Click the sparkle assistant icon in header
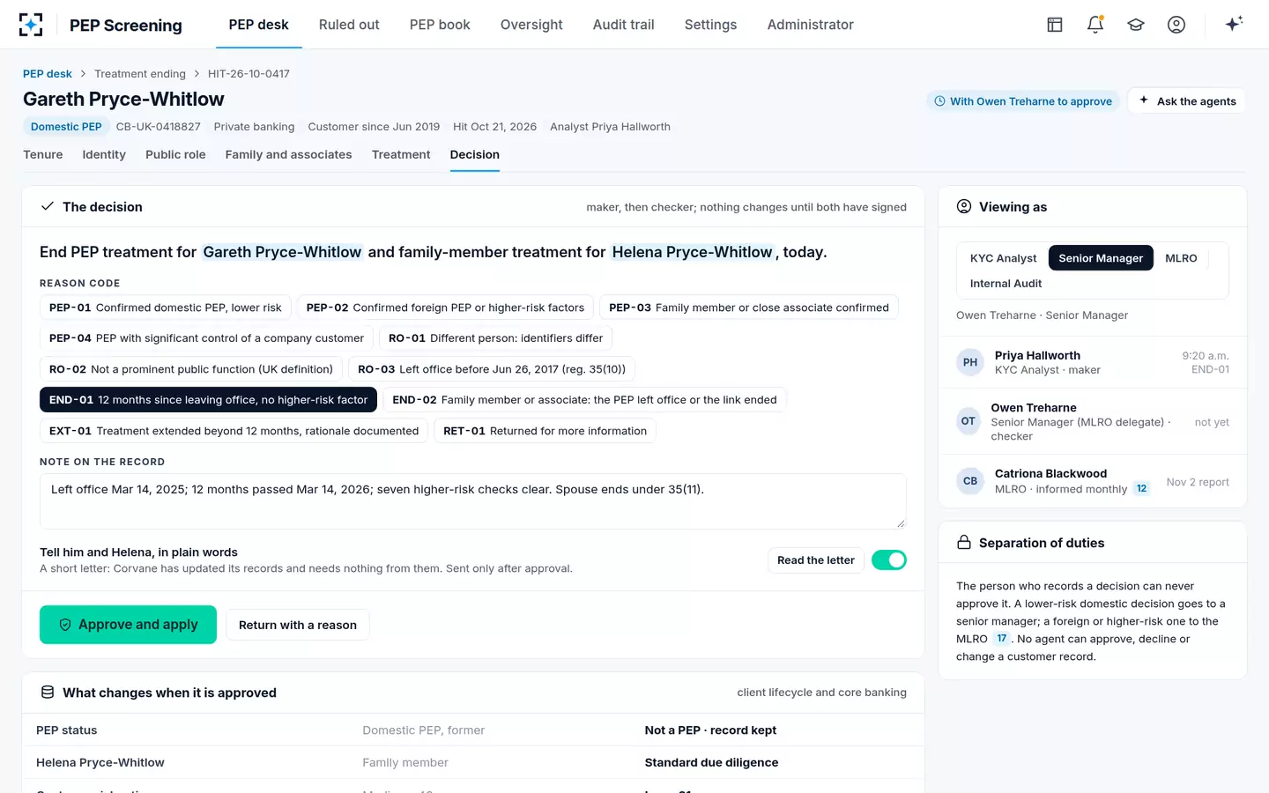 point(1234,24)
